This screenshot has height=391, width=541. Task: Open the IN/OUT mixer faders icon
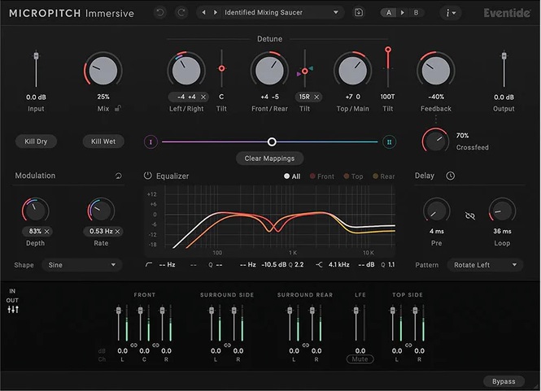tap(13, 309)
